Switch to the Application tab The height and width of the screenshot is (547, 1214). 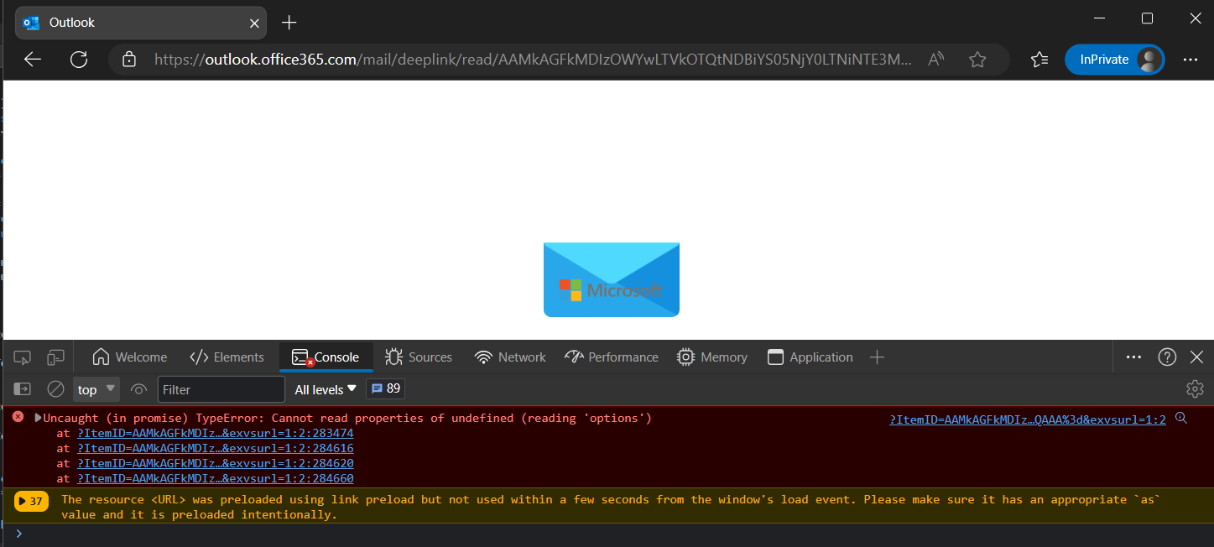click(x=810, y=357)
